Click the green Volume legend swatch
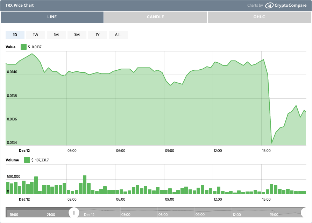 point(27,160)
